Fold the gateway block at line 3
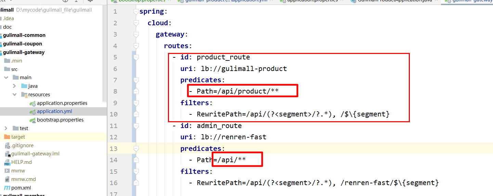Image resolution: width=493 pixels, height=196 pixels. click(x=136, y=34)
